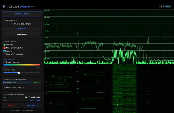Click the Persistence slider handle
Image resolution: width=174 pixels, height=113 pixels.
[19, 73]
